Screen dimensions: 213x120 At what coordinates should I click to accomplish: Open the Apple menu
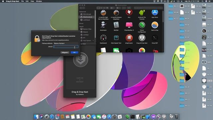pos(3,1)
